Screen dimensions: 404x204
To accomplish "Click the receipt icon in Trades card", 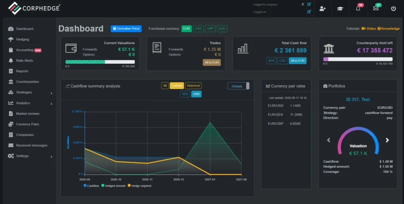I will tap(157, 48).
